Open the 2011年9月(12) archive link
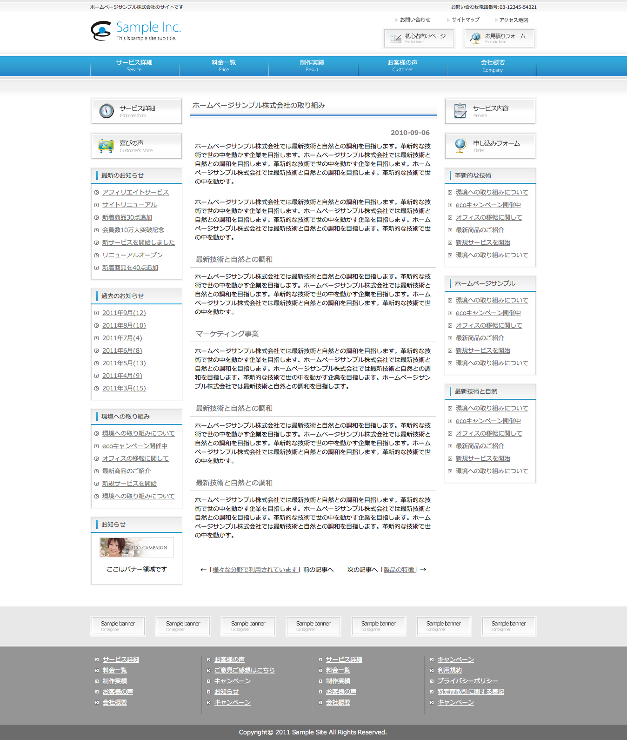 [x=124, y=313]
